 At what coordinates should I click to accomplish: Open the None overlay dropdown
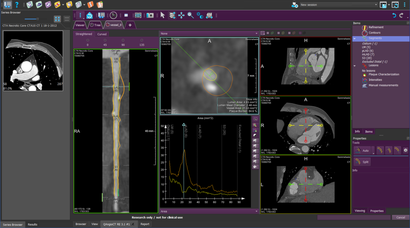point(209,34)
